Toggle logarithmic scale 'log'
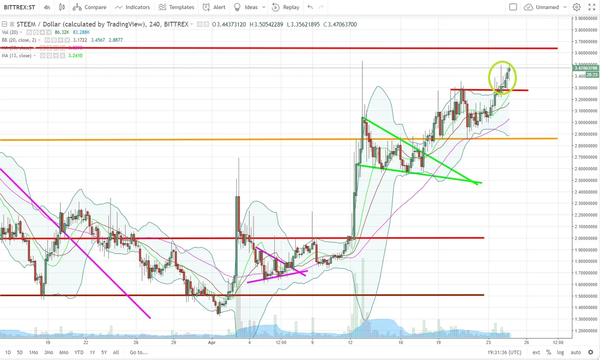The width and height of the screenshot is (600, 360). point(560,352)
